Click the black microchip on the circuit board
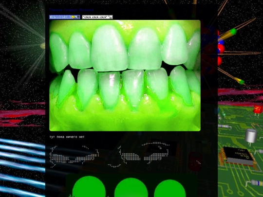Screen dimensions: 263x197 (238, 156)
